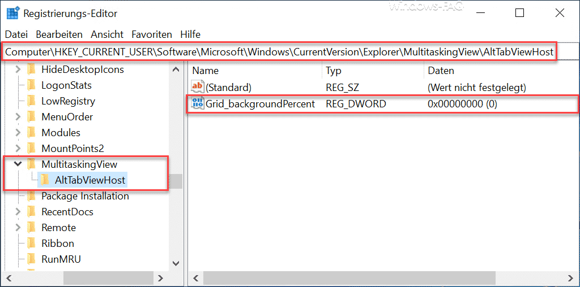The image size is (580, 287).
Task: Collapse the MultitaskingView key
Action: click(x=18, y=164)
